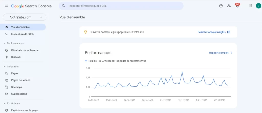Screen dimensions: 262x113
Task: Click the 1,3 k axis label
Action: coord(88,87)
